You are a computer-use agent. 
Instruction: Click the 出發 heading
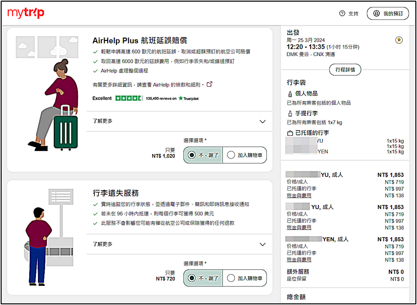pyautogui.click(x=293, y=33)
